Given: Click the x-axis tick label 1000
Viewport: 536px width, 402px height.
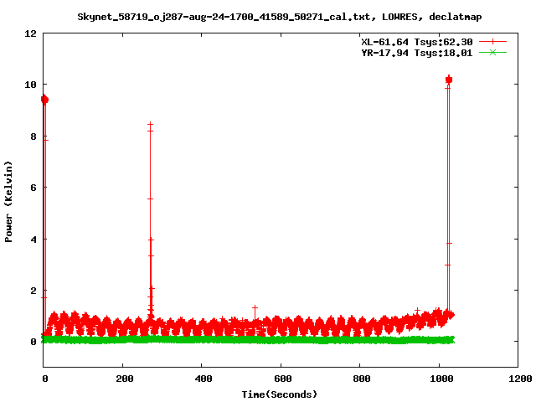Looking at the screenshot, I should (441, 379).
